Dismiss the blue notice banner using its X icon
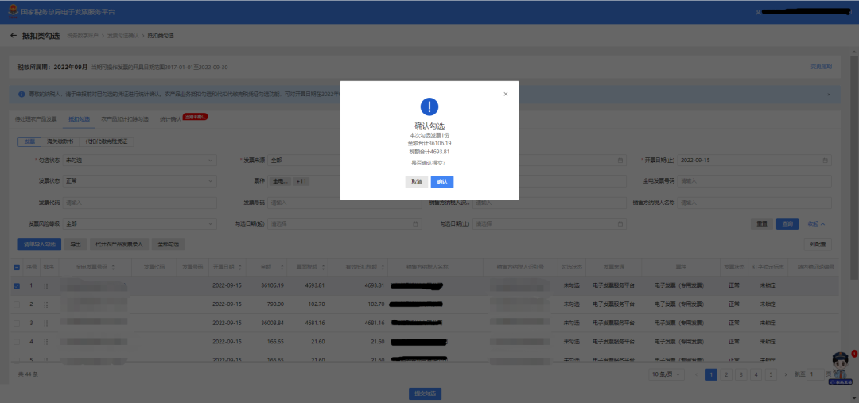This screenshot has height=403, width=859. 828,94
